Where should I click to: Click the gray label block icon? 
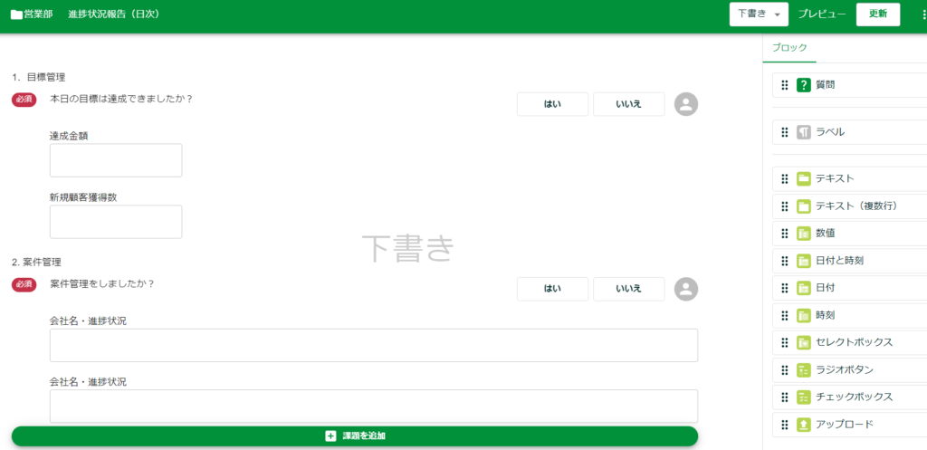coord(803,132)
